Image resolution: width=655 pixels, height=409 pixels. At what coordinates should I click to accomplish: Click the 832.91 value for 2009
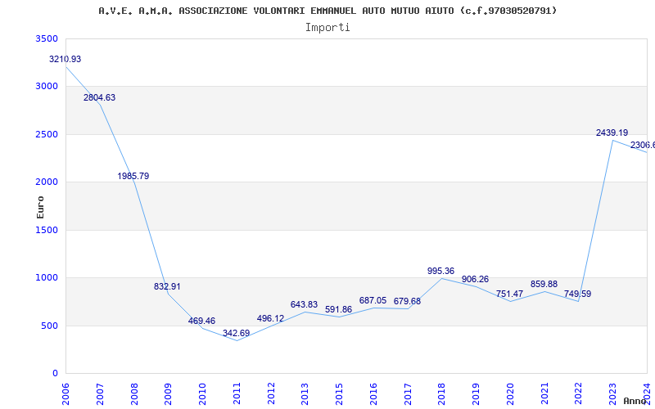[167, 287]
